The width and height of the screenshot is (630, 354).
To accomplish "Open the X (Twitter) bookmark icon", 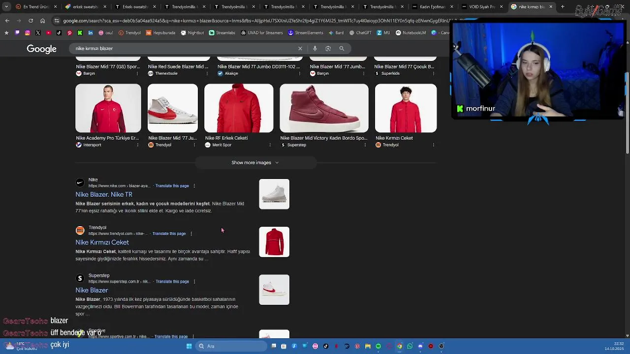I will coord(38,33).
